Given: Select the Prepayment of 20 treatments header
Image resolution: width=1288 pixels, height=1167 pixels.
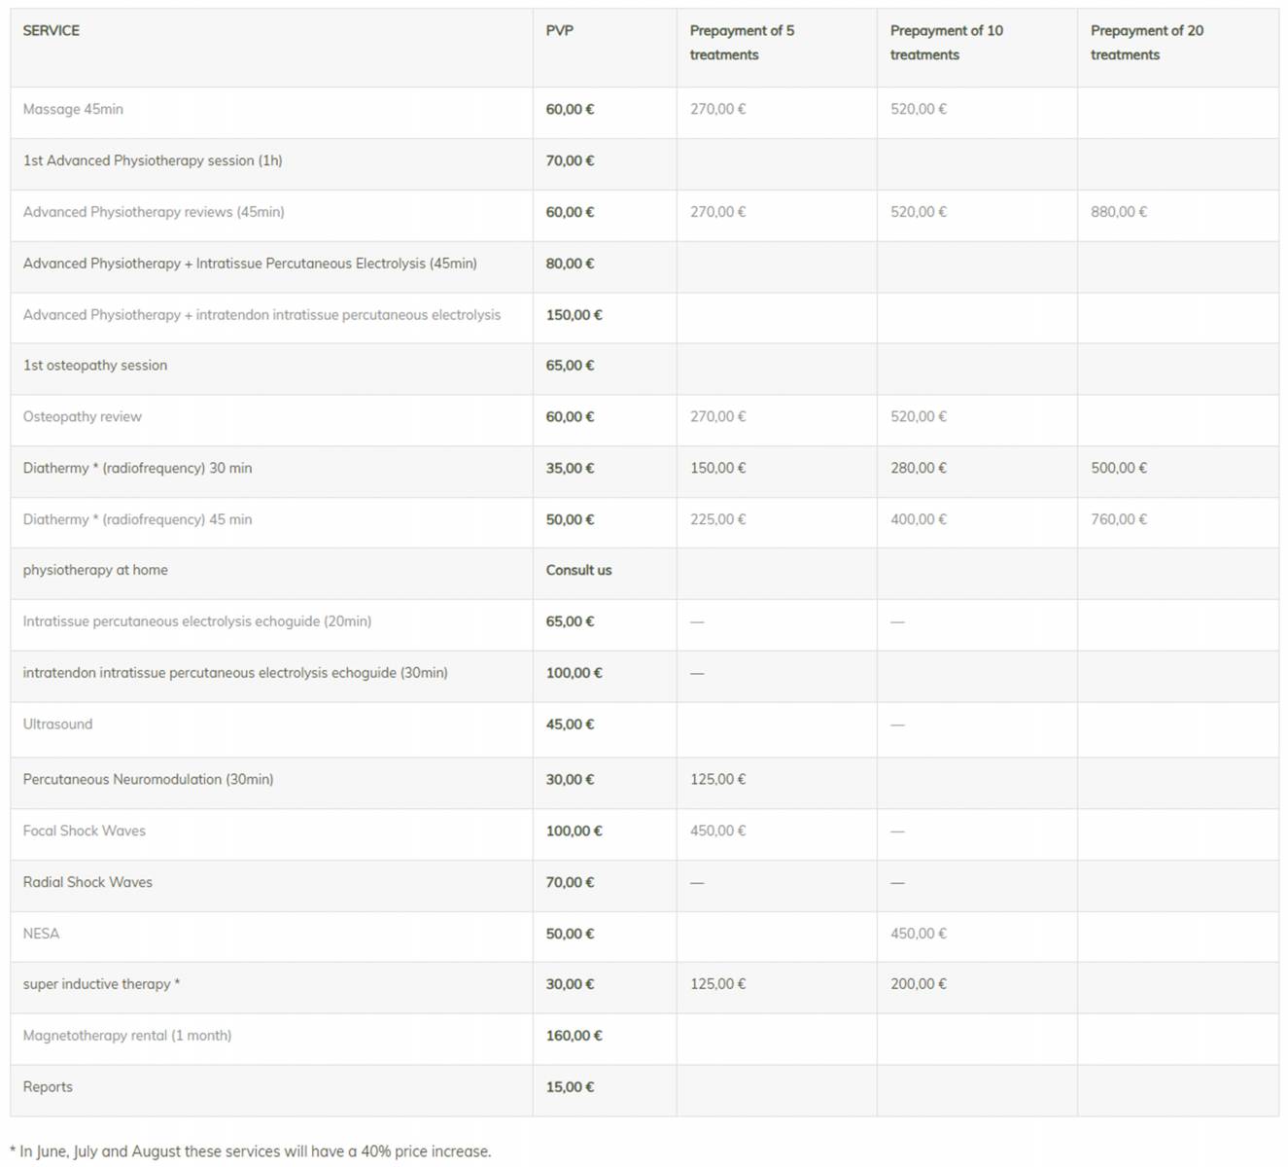Looking at the screenshot, I should point(1147,43).
